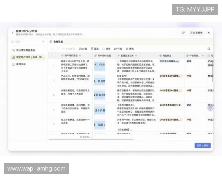Click the 用户评价截图 column header

click(x=104, y=56)
